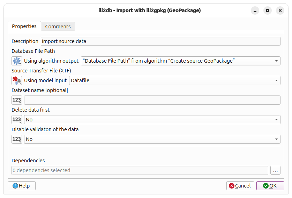Viewport: 292px width, 198px height.
Task: Open Disable validation value type button
Action: [17, 139]
